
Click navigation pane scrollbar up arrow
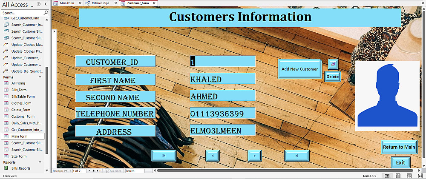47,19
